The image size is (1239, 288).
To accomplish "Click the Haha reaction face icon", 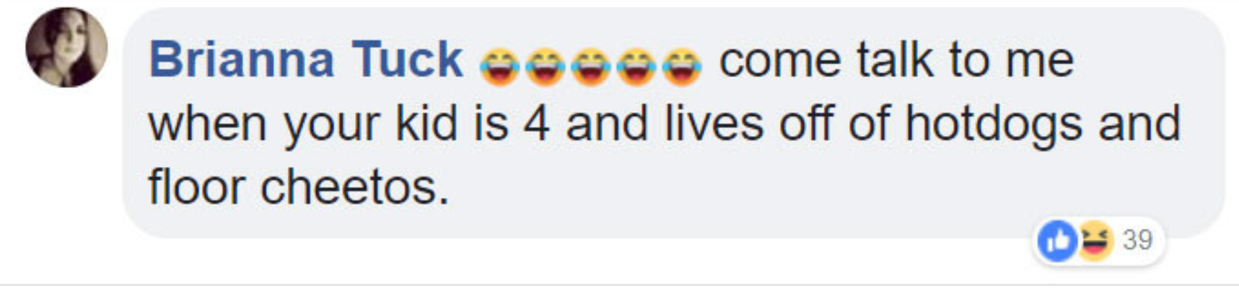I will tap(1095, 240).
